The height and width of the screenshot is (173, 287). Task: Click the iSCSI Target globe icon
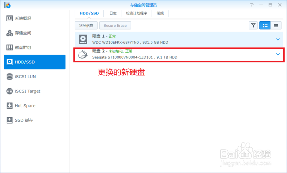pyautogui.click(x=9, y=91)
